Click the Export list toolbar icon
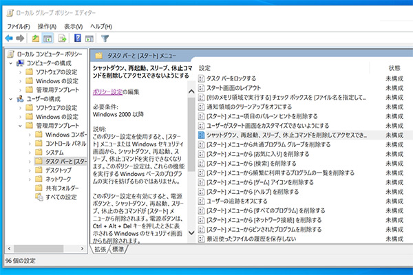The width and height of the screenshot is (413, 275). [61, 38]
